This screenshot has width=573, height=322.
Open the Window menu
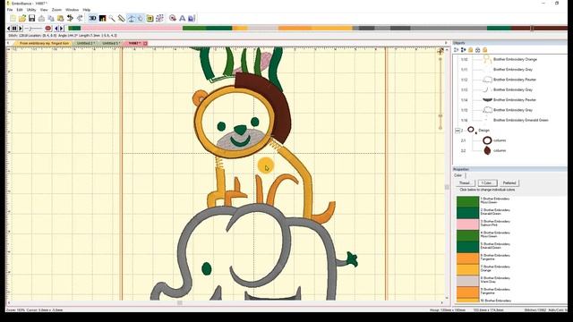(x=72, y=10)
